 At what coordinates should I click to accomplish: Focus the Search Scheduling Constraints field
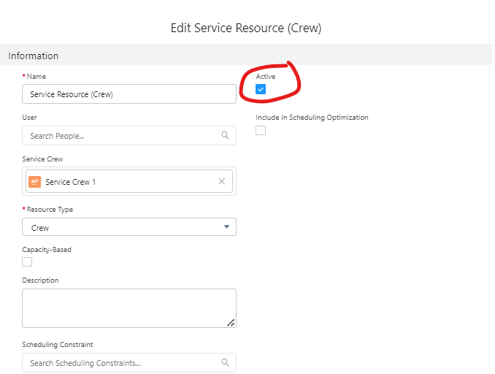tap(120, 363)
